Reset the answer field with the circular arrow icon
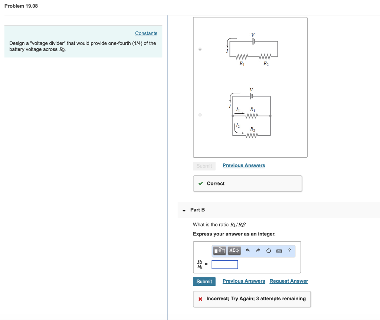The height and width of the screenshot is (320, 380). pyautogui.click(x=268, y=251)
